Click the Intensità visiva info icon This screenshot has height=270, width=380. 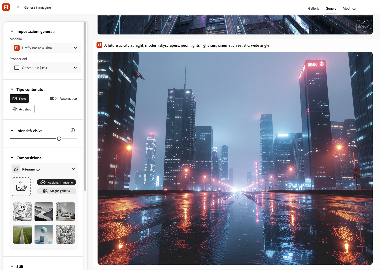(73, 130)
